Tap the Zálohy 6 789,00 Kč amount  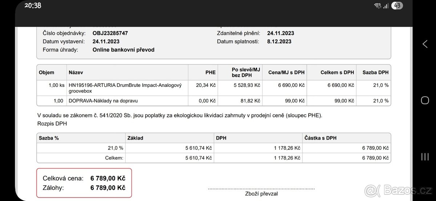108,188
